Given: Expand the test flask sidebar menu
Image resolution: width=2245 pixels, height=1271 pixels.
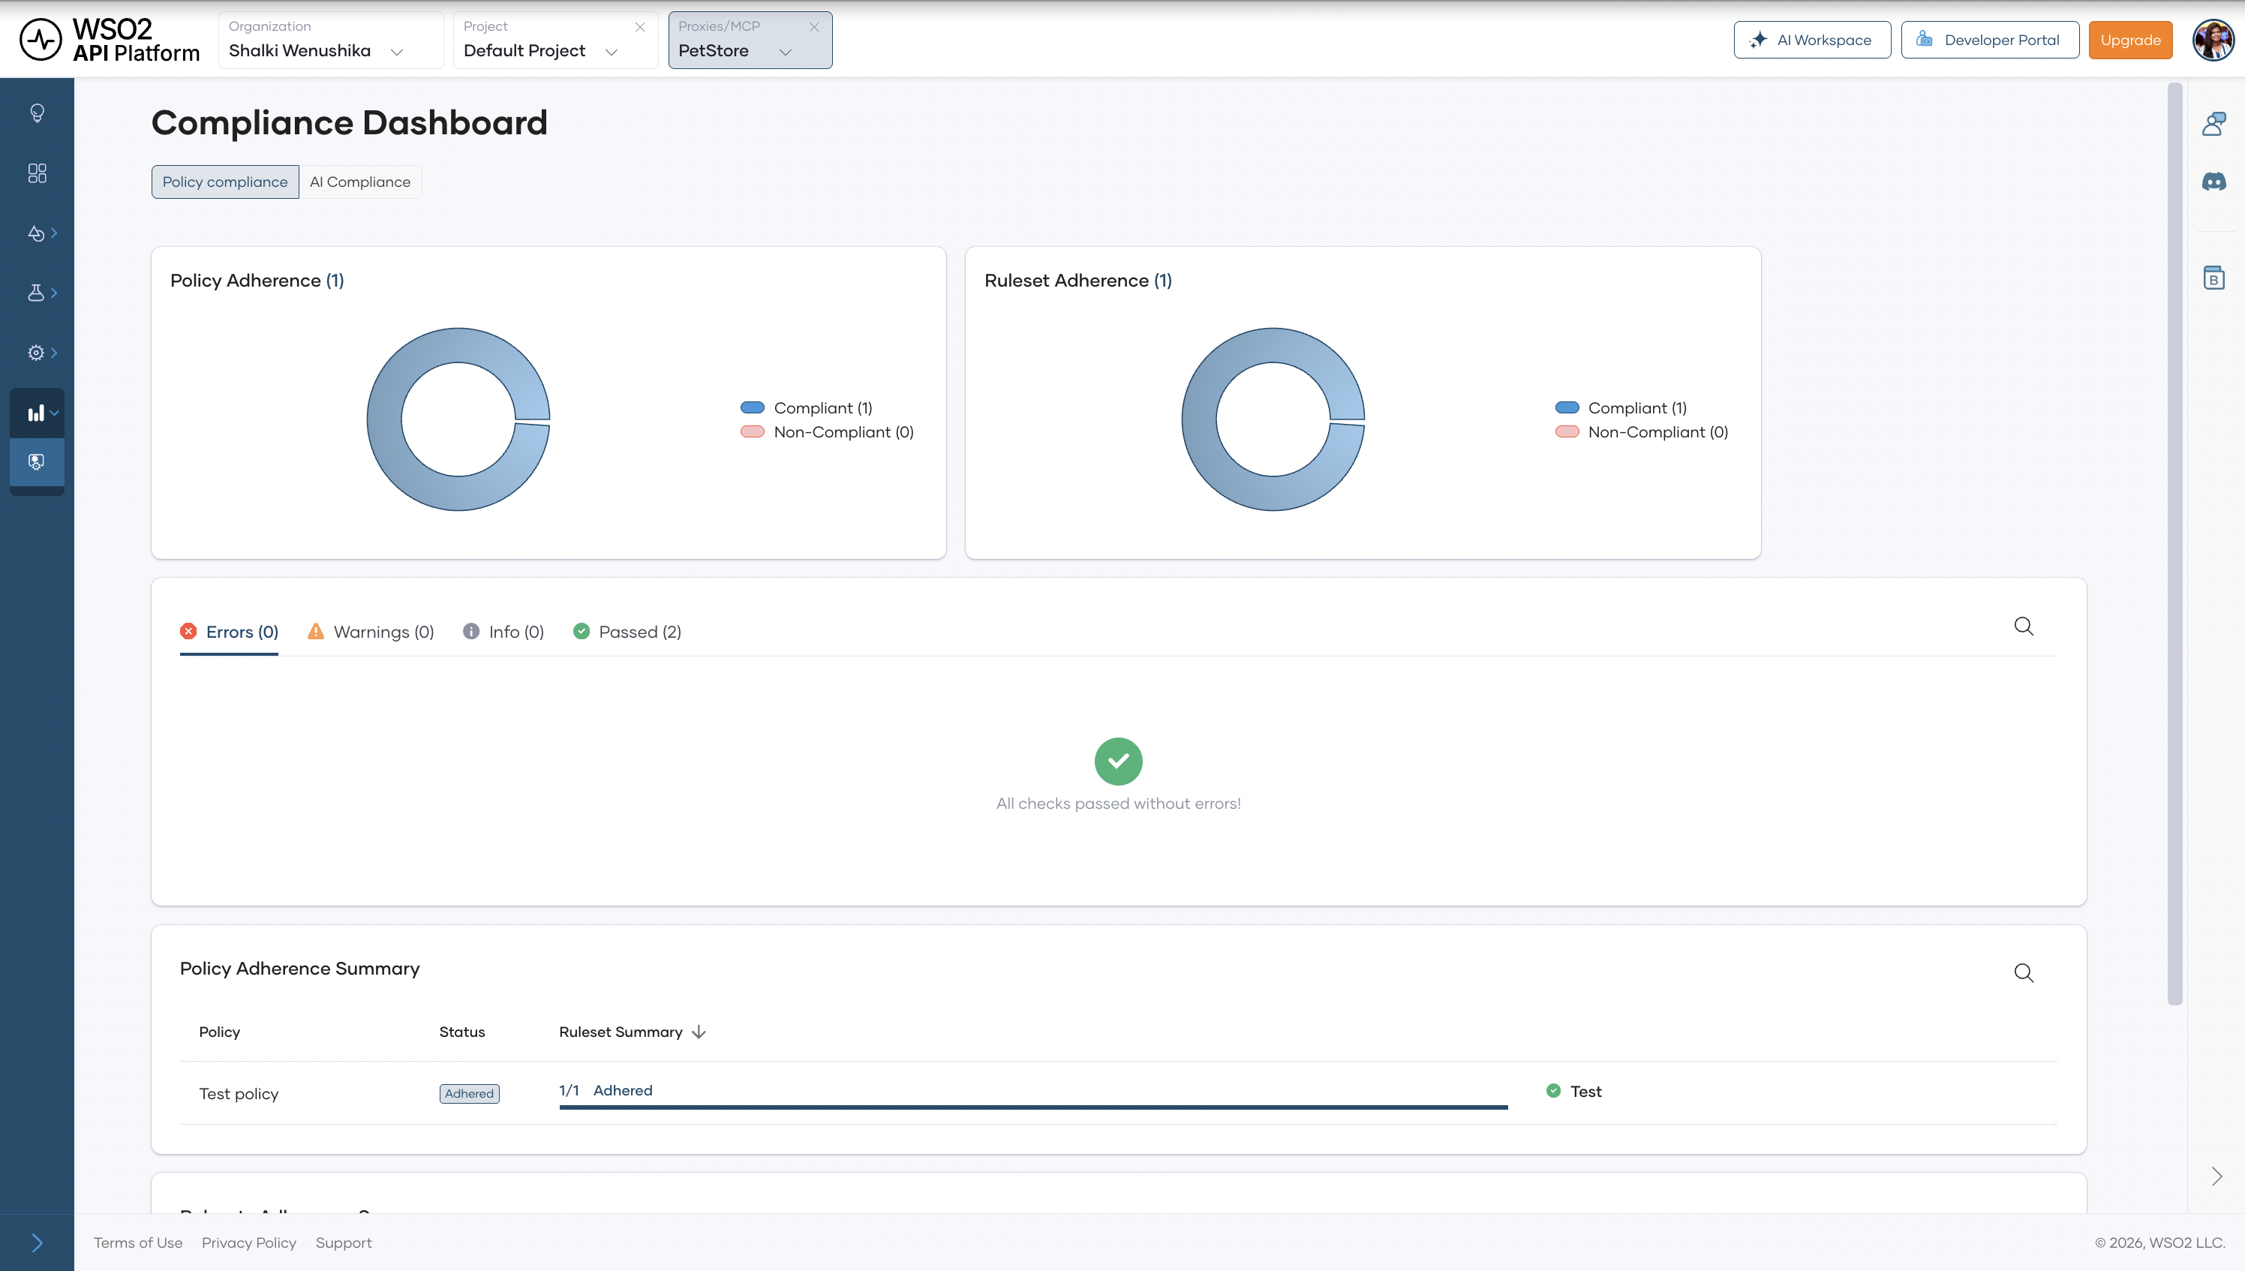Looking at the screenshot, I should 42,293.
